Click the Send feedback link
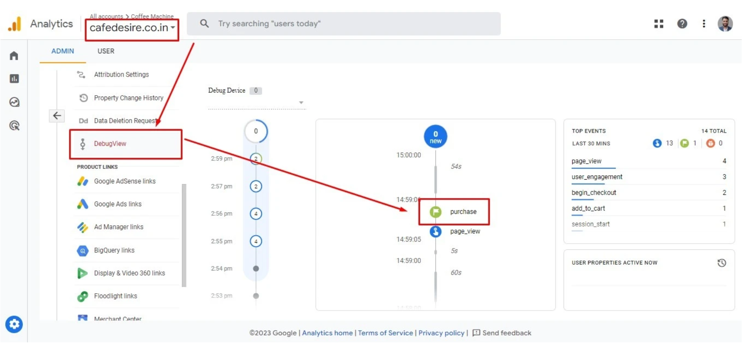Screen dimensions: 743x357 point(506,333)
